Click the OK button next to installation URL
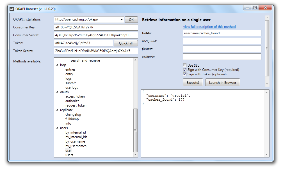 131,19
